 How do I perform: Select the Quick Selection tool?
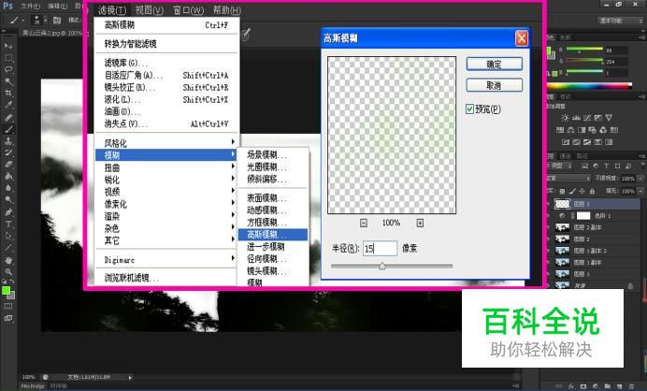pos(8,81)
